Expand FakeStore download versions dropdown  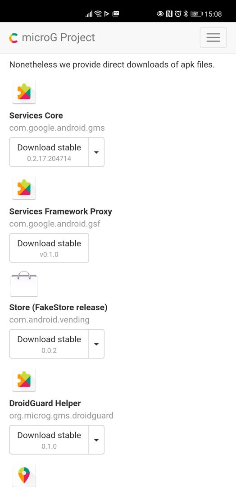pyautogui.click(x=96, y=344)
